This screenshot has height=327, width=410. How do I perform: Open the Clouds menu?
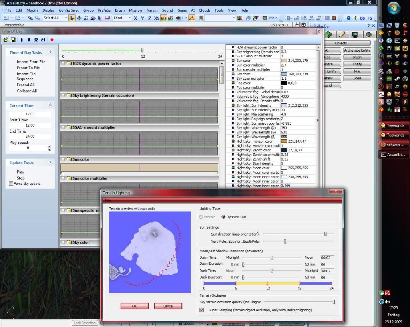click(x=205, y=10)
